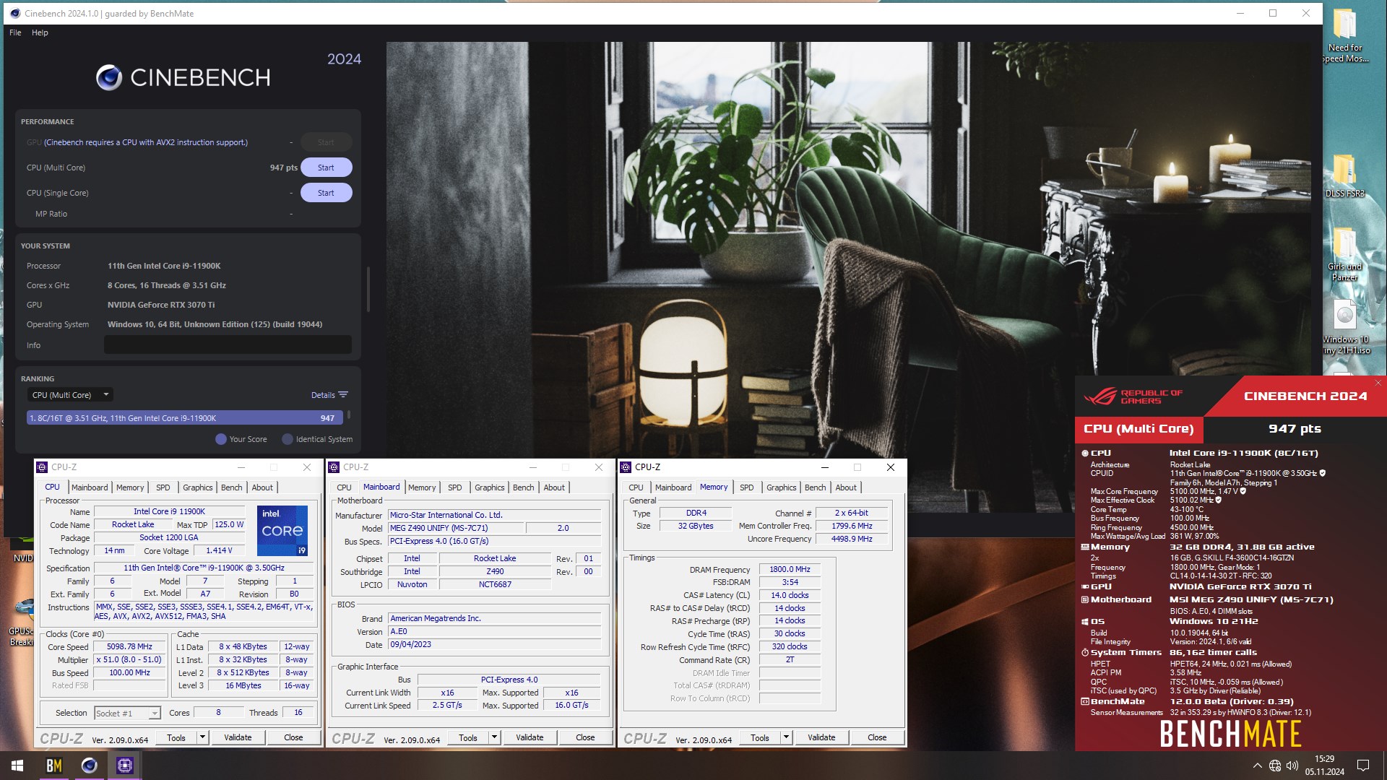
Task: Switch to Graphics tab in Memory CPU-Z window
Action: click(x=781, y=487)
